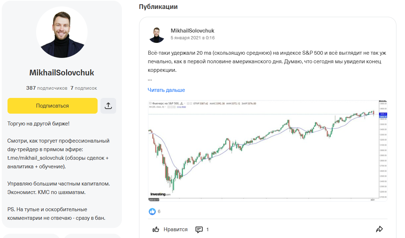Click the share-profile upload icon beside Подписаться

point(108,106)
